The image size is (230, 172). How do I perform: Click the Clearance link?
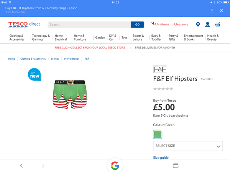[x=181, y=24]
